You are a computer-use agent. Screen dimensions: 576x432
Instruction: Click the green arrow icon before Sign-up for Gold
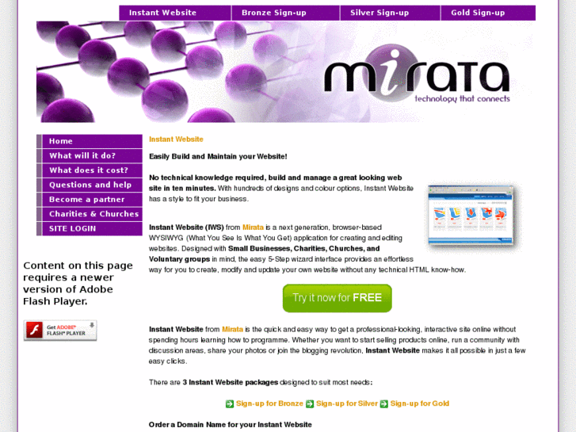tap(384, 404)
